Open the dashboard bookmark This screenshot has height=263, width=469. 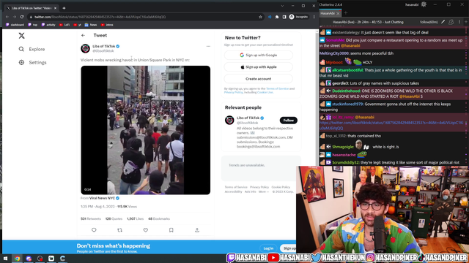(x=15, y=25)
